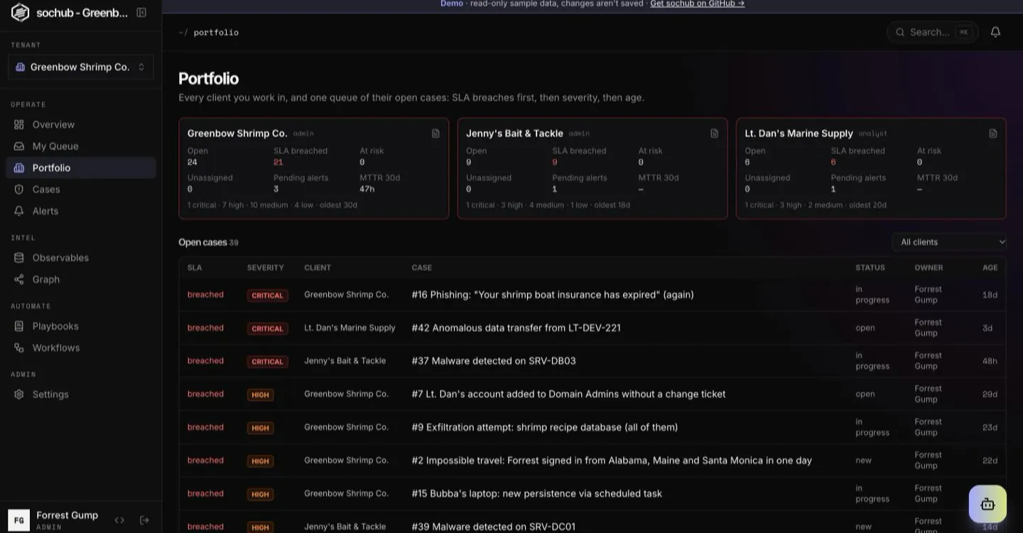The height and width of the screenshot is (533, 1023).
Task: Open case #37 Malware detected on SRV-DB03
Action: tap(494, 361)
